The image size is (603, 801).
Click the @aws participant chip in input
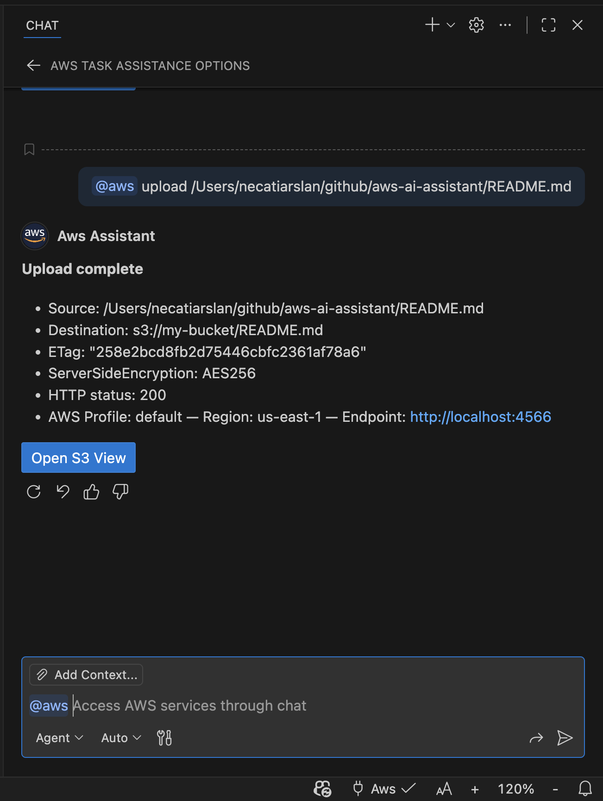coord(49,706)
